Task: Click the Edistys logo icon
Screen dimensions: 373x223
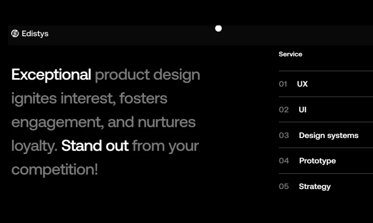Action: (x=15, y=33)
